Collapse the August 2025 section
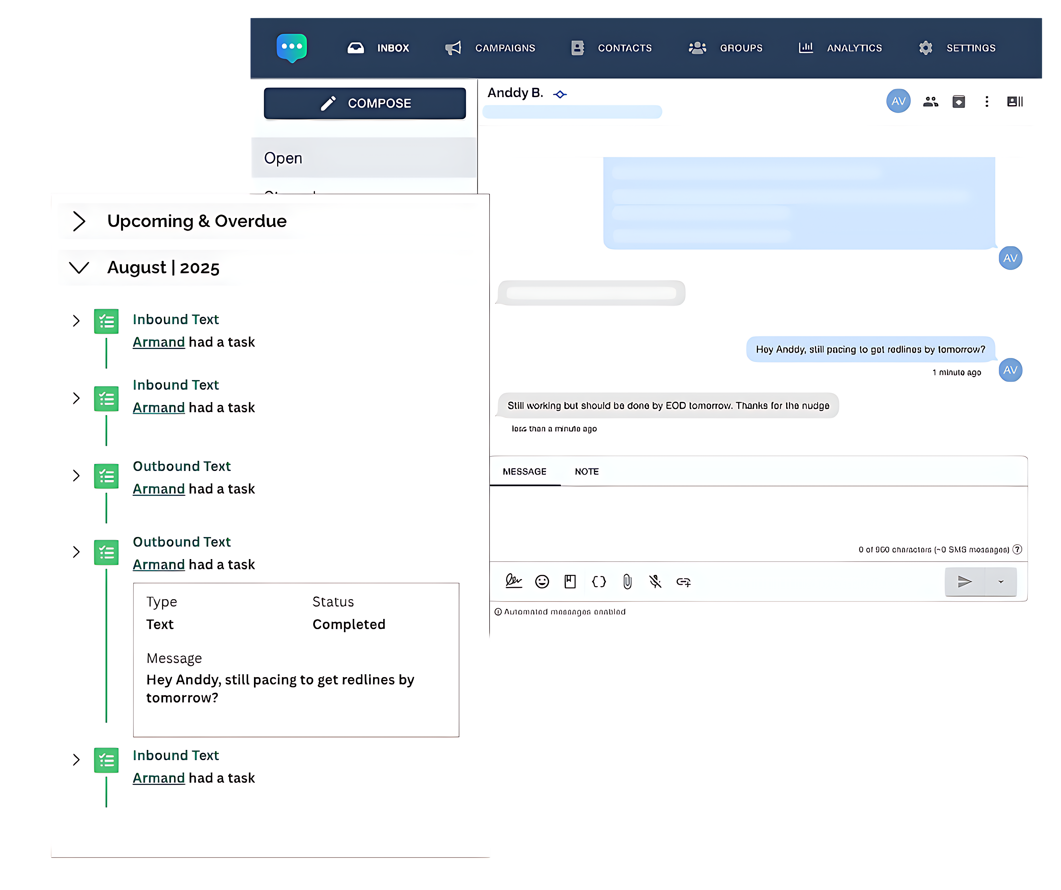 [x=79, y=267]
